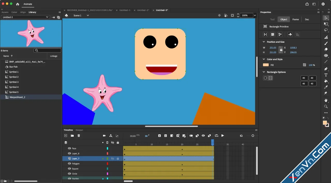Select WarpedAsset_2 in the library
This screenshot has height=183, width=331.
click(31, 97)
